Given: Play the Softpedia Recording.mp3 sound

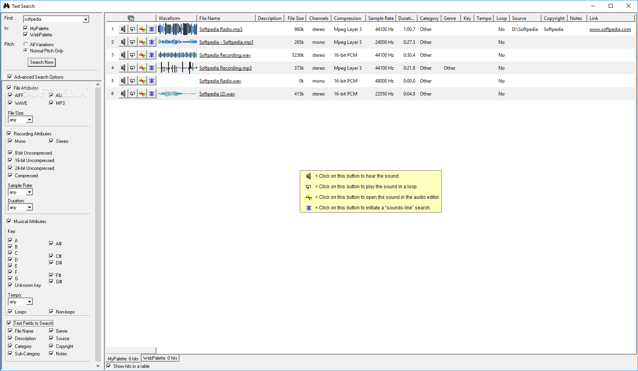Looking at the screenshot, I should click(x=123, y=68).
